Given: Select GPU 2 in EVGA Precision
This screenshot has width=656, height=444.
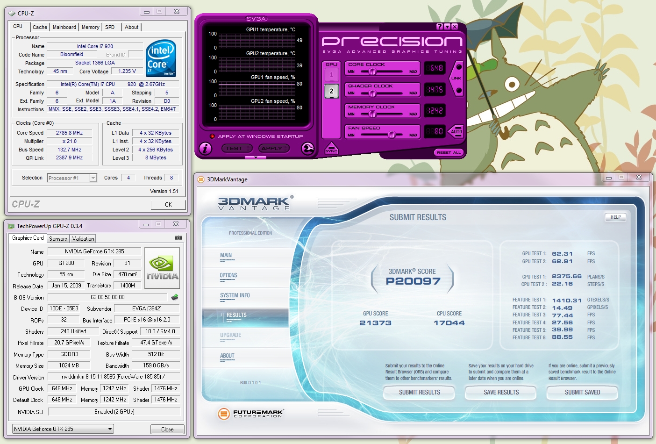Looking at the screenshot, I should [331, 91].
